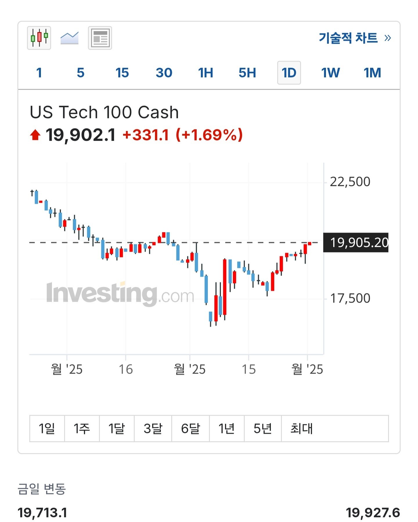Select the 1 minute interval

pyautogui.click(x=39, y=73)
